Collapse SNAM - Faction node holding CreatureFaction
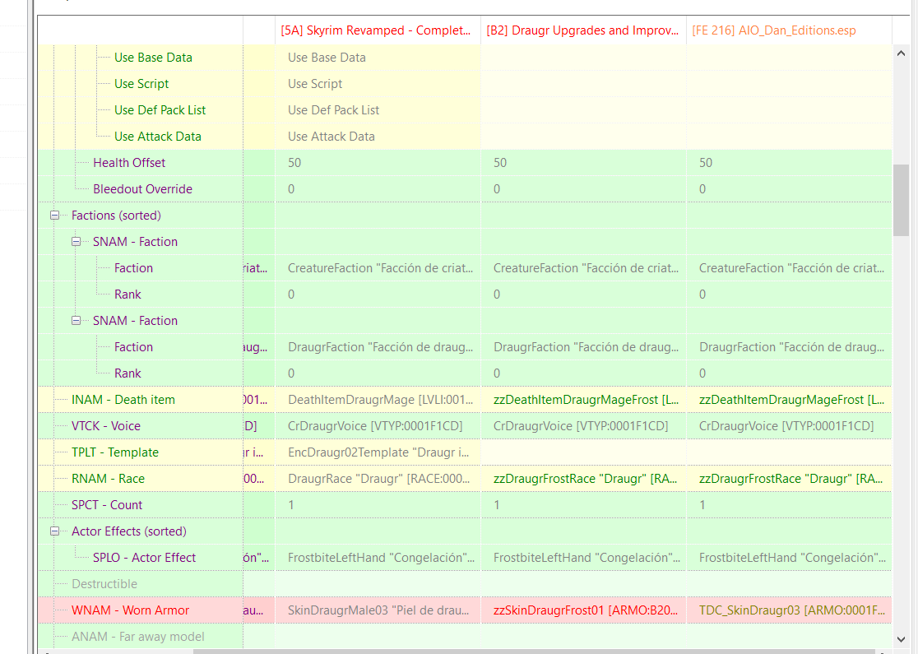 coord(76,242)
